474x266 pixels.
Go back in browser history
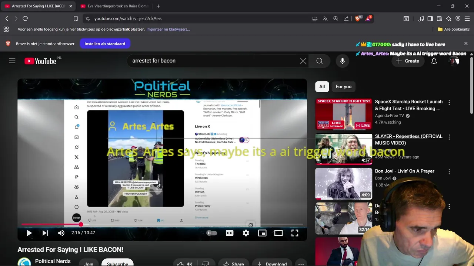[7, 18]
